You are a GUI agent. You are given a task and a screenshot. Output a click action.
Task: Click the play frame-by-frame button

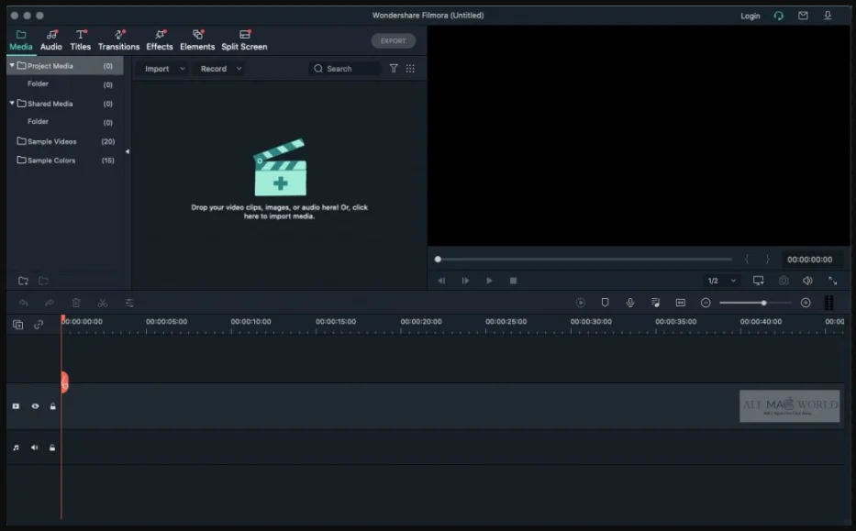(x=465, y=281)
